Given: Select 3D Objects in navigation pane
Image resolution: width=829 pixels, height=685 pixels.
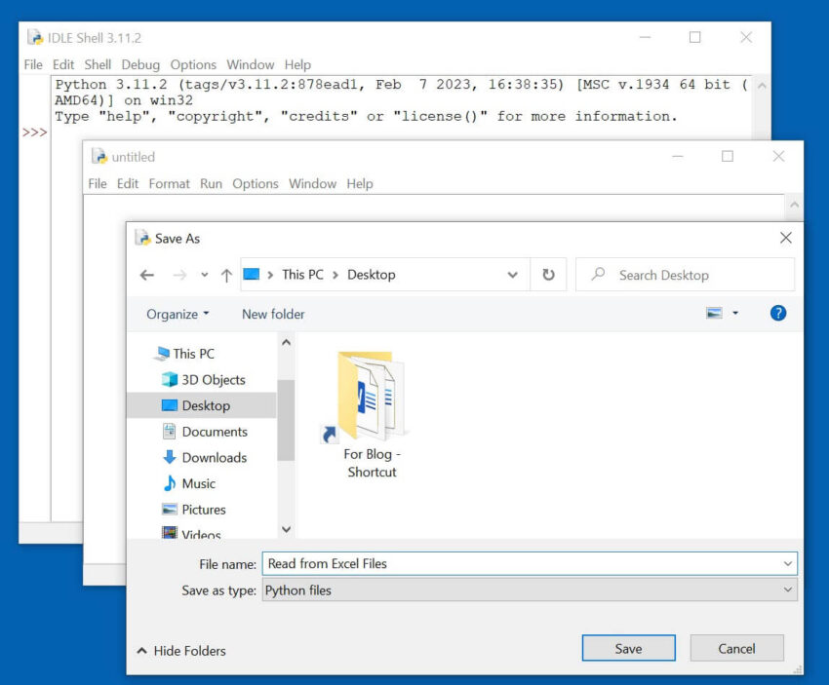Looking at the screenshot, I should (x=213, y=380).
